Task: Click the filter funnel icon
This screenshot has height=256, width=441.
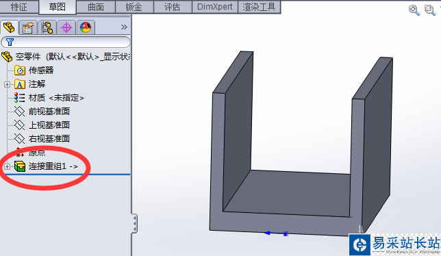Action: [x=10, y=42]
